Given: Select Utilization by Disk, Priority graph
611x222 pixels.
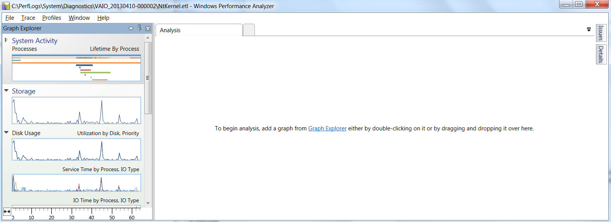Looking at the screenshot, I should pos(76,149).
